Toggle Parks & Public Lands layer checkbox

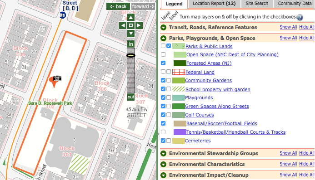click(x=163, y=46)
